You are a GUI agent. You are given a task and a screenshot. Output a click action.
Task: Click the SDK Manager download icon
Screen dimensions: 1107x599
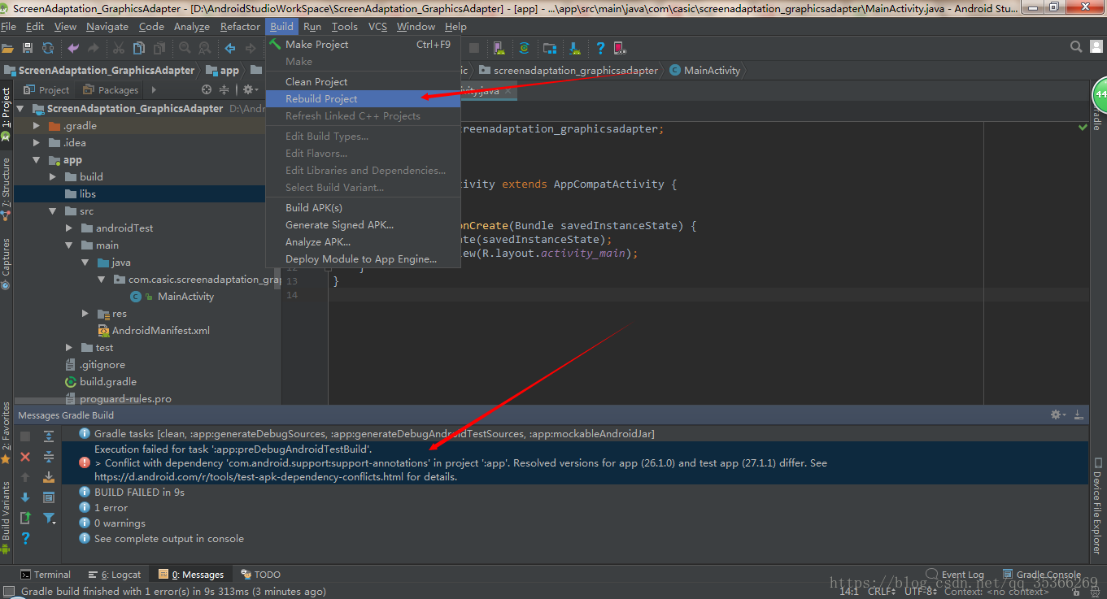575,49
